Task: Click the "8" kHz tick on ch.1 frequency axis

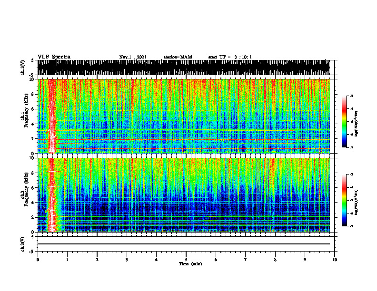Action: (33, 94)
